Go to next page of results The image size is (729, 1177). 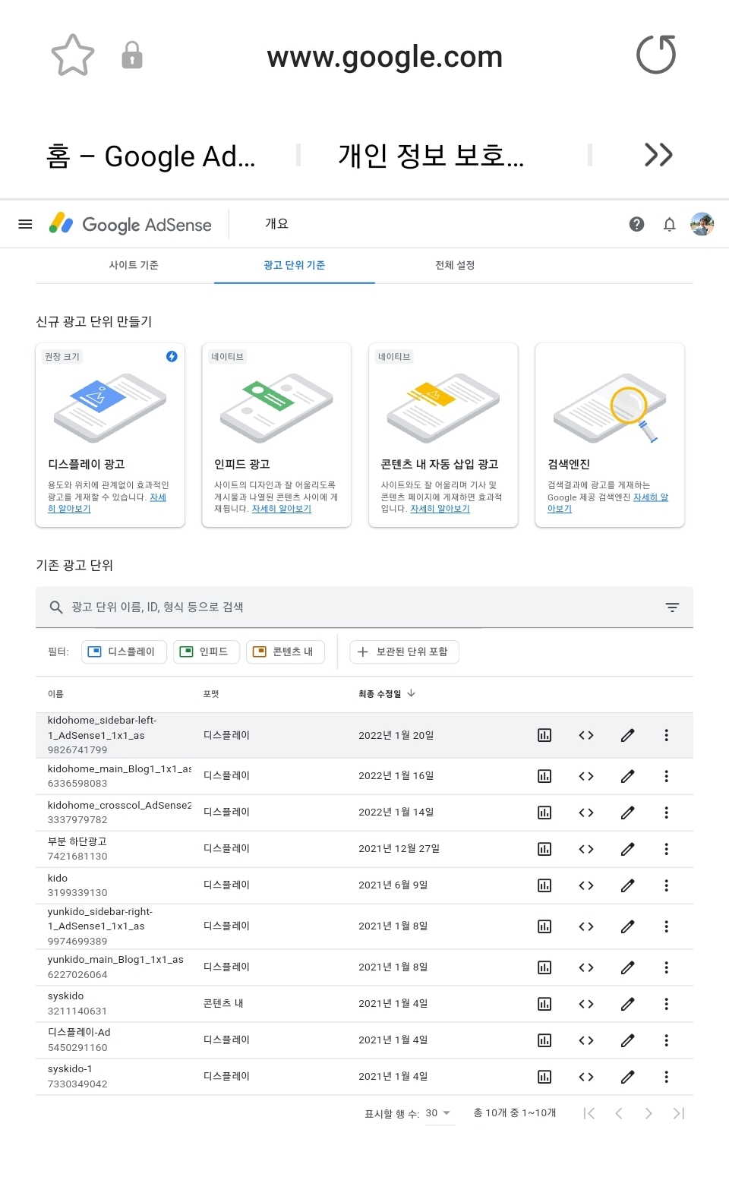pyautogui.click(x=649, y=1113)
